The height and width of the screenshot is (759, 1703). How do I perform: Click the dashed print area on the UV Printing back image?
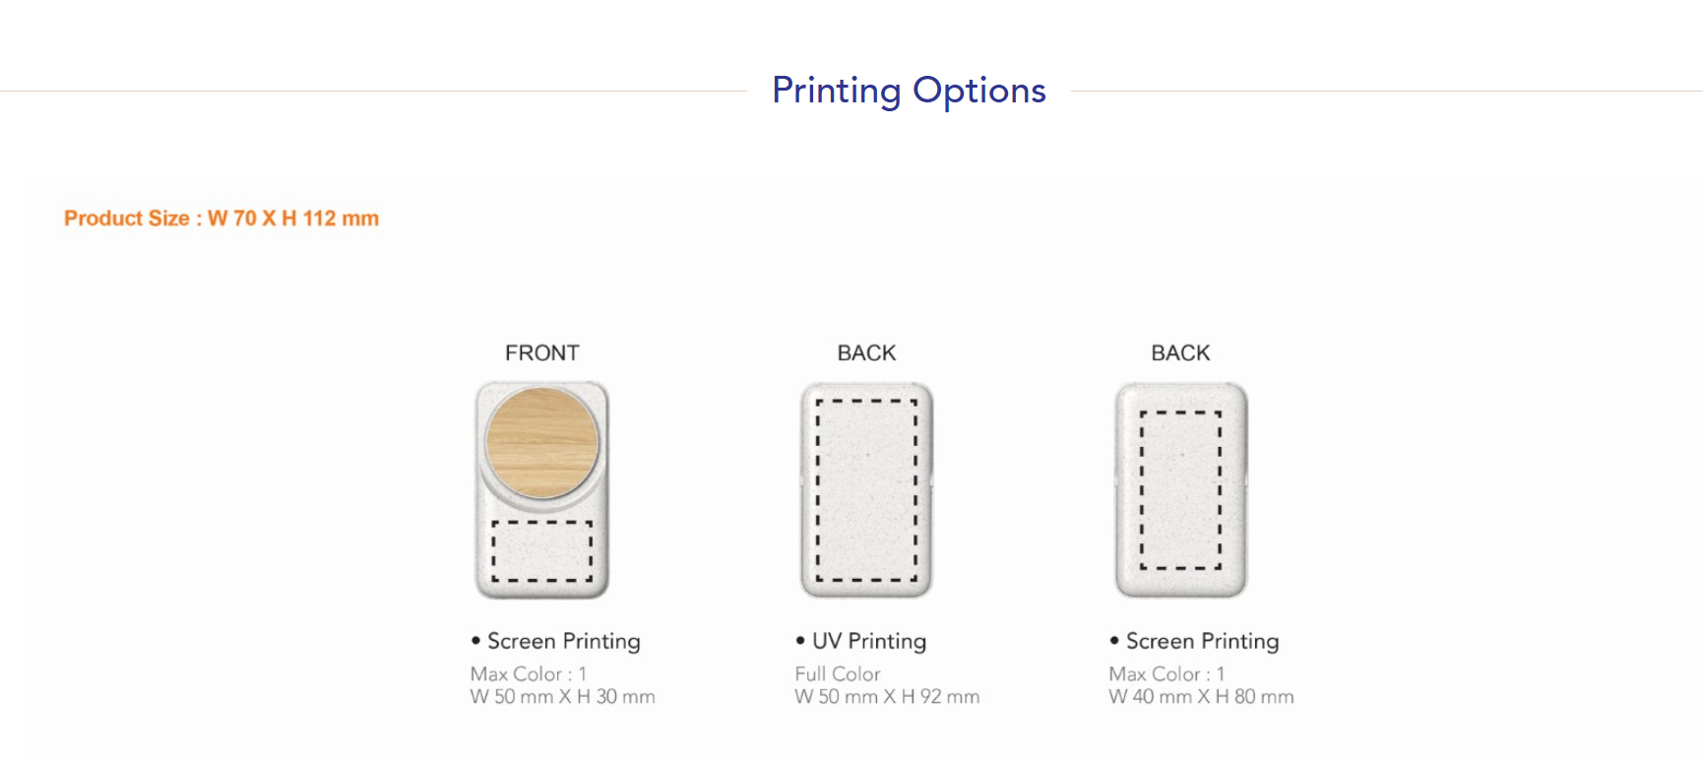[866, 489]
